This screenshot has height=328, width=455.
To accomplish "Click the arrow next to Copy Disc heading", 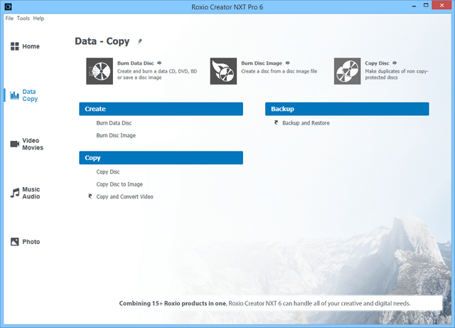I will click(395, 63).
